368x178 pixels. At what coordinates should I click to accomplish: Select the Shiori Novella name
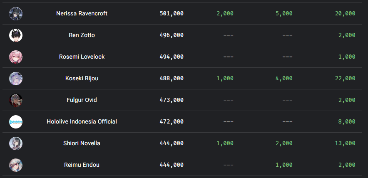click(82, 143)
